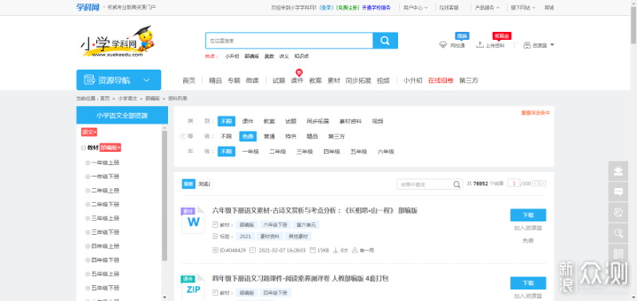The height and width of the screenshot is (301, 637).
Task: Open the 产品服务 dropdown
Action: tap(487, 8)
